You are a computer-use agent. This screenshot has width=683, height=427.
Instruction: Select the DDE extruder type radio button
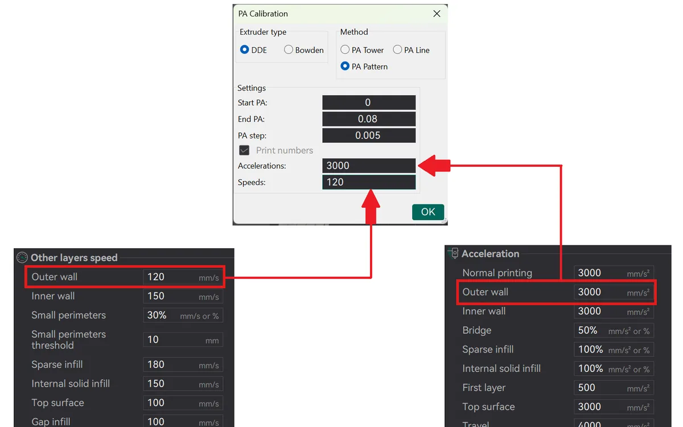[x=245, y=50]
